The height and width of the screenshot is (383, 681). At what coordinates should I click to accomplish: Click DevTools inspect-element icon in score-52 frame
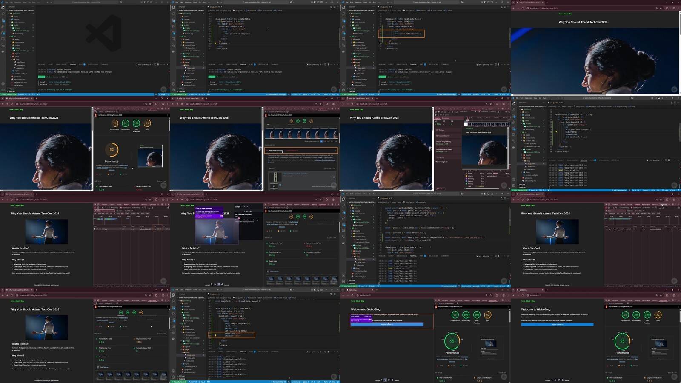tap(95, 109)
